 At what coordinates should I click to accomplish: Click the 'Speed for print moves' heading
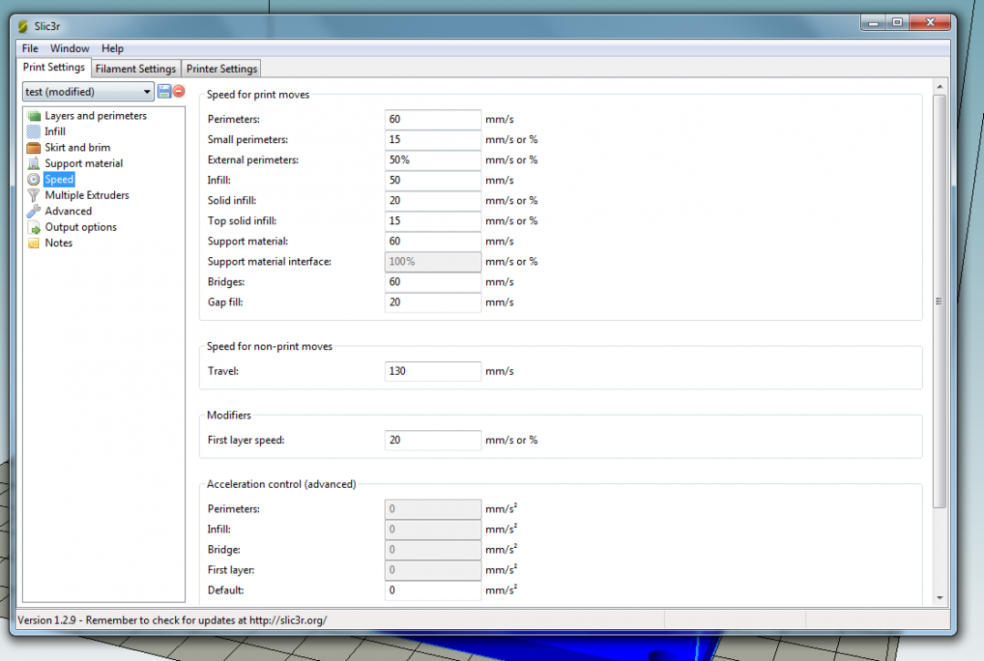point(258,95)
